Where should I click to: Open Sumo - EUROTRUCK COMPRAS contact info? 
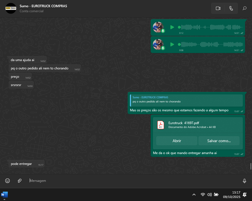[43, 6]
